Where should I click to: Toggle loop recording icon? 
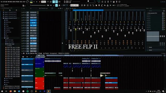click(59, 2)
